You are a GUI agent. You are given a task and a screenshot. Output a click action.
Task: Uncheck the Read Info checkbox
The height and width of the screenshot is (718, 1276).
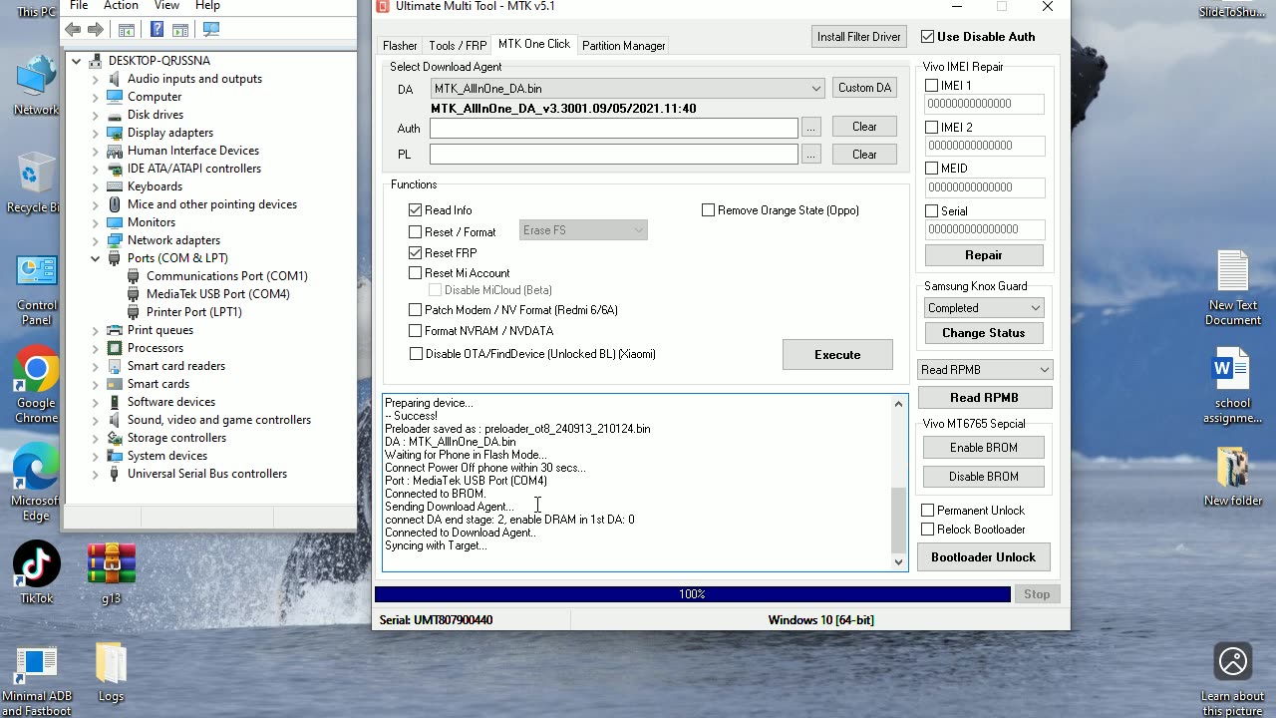pyautogui.click(x=416, y=210)
